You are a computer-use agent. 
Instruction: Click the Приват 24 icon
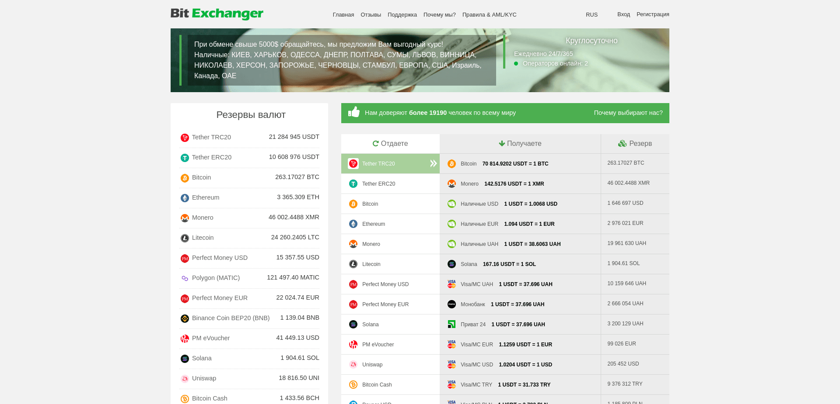click(451, 324)
